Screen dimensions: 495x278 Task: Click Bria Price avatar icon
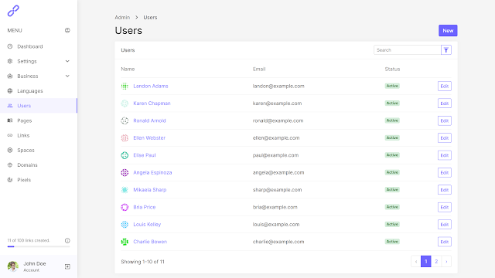pos(125,207)
